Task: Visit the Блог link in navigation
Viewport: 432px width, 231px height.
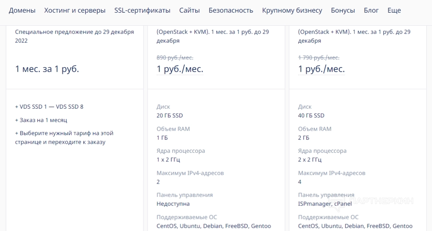Action: coord(371,10)
